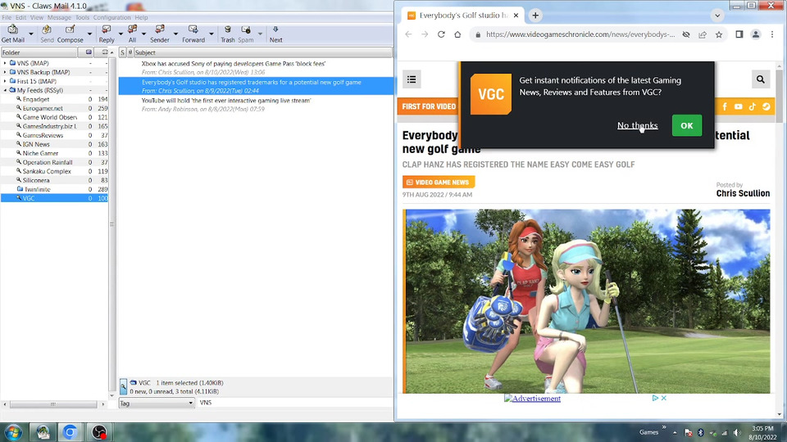This screenshot has height=442, width=787.
Task: Open the View menu
Action: tap(37, 17)
